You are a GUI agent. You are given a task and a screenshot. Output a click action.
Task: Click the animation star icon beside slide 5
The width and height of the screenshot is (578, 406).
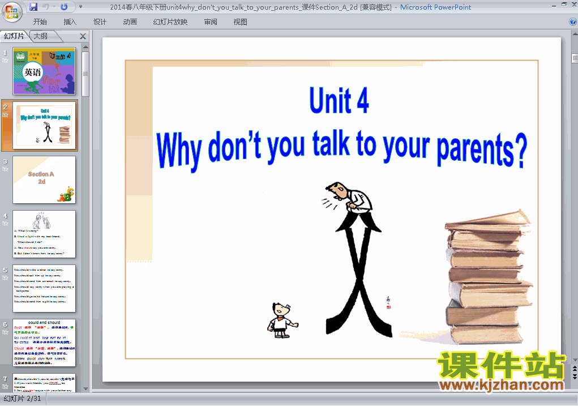pyautogui.click(x=5, y=277)
